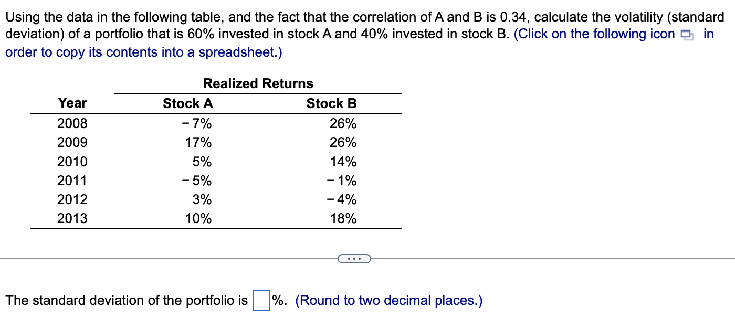The height and width of the screenshot is (317, 735).
Task: Click the Stock B column header
Action: click(x=332, y=103)
